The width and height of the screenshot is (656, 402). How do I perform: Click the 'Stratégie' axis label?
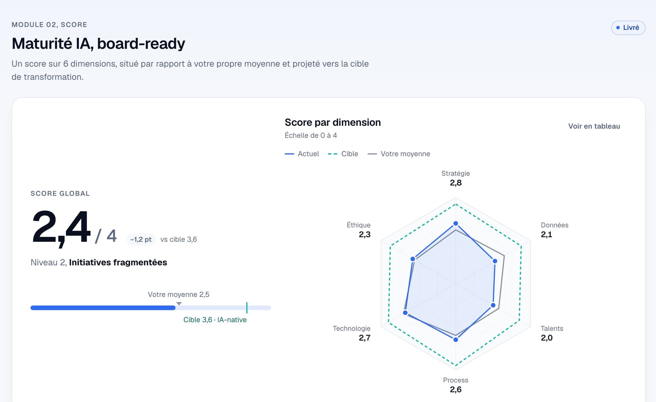pyautogui.click(x=455, y=173)
